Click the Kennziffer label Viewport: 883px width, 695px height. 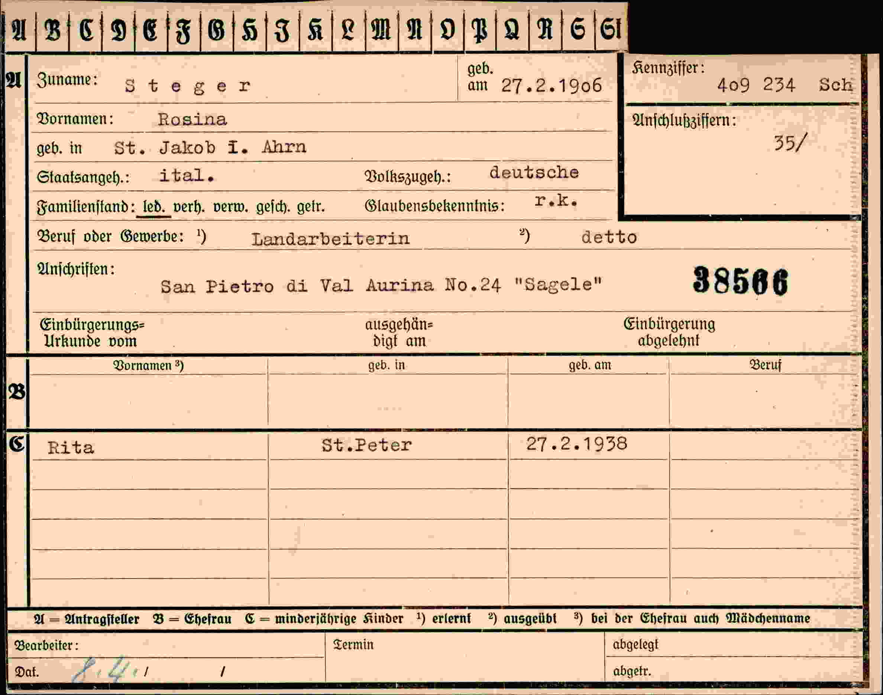tap(668, 68)
